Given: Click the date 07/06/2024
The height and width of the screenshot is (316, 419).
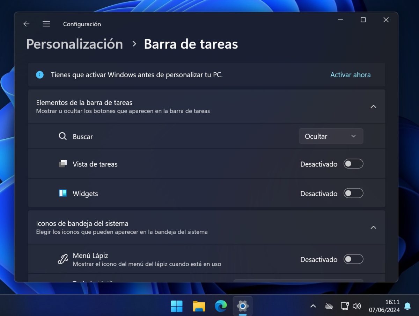Looking at the screenshot, I should (384, 310).
